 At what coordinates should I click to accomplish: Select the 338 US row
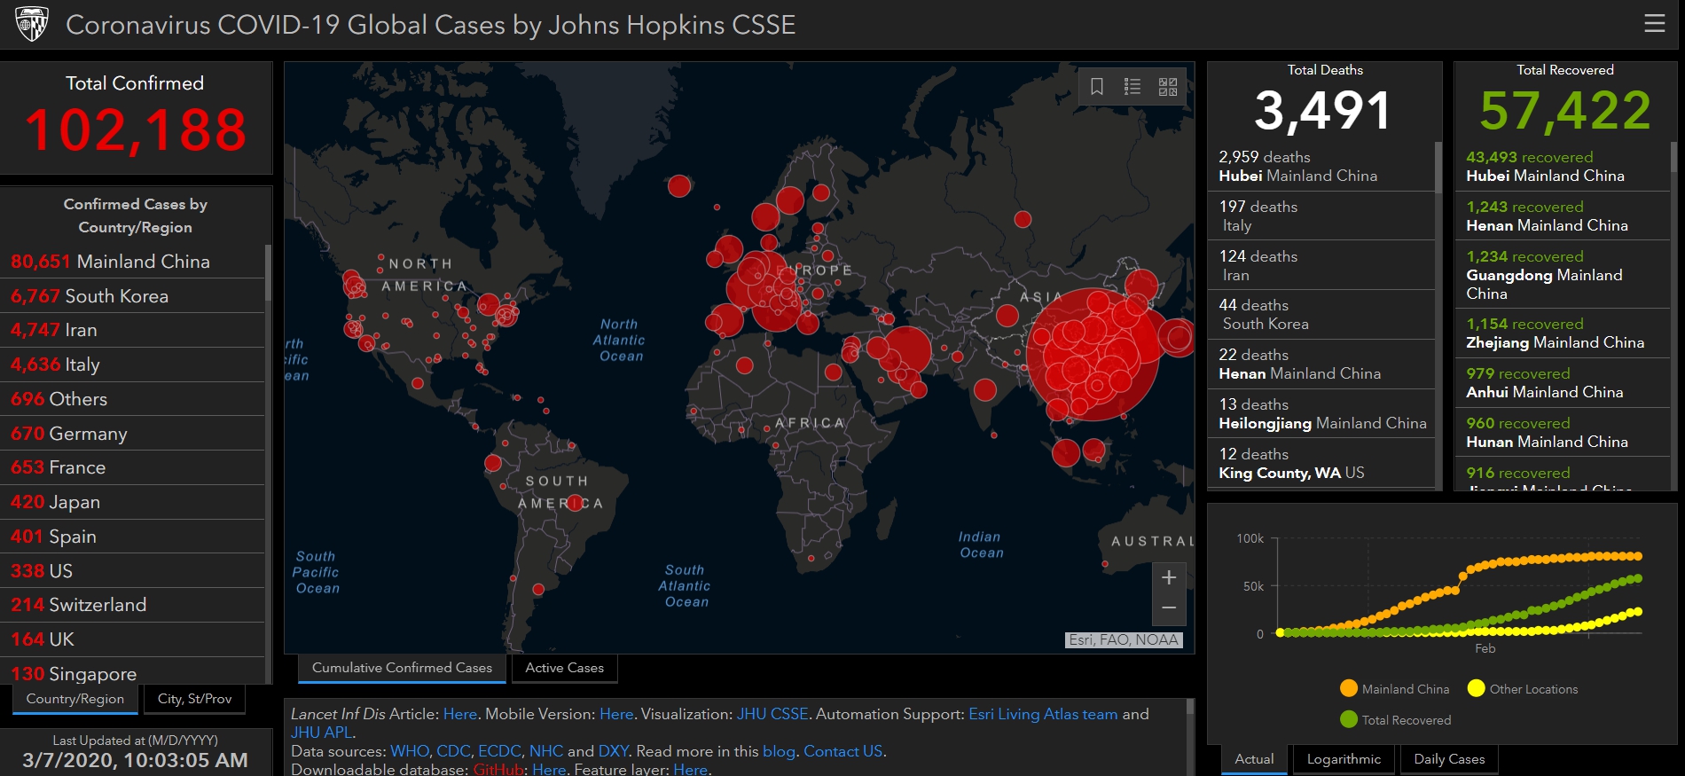[x=133, y=571]
